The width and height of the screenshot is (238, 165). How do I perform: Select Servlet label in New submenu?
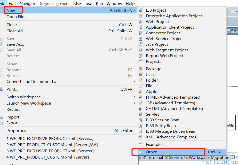click(152, 114)
